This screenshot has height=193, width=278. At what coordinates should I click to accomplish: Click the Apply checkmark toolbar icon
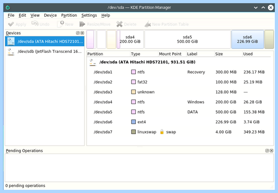tap(11, 24)
